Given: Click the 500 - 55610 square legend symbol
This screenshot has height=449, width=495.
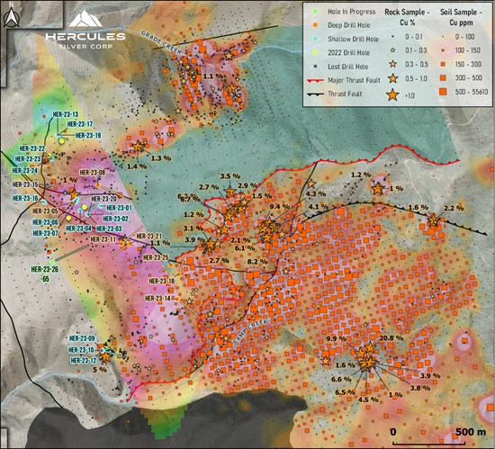Looking at the screenshot, I should pyautogui.click(x=443, y=92).
